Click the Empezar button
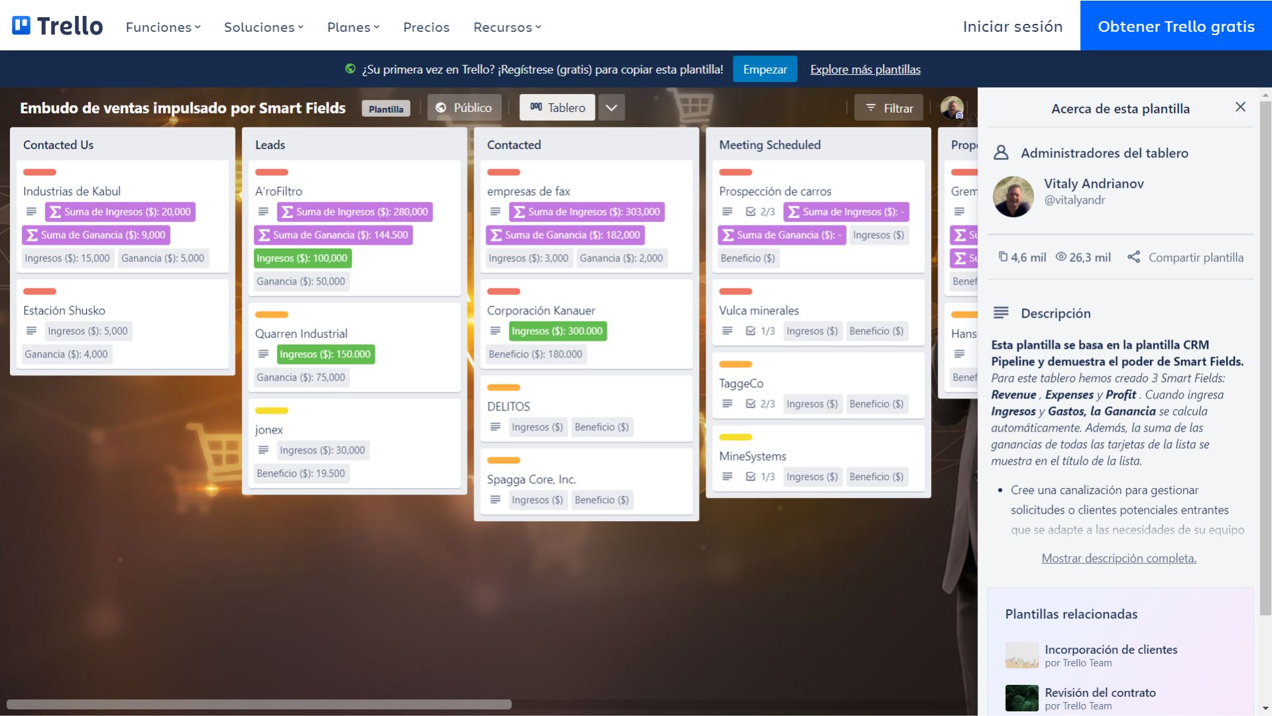 pos(765,69)
